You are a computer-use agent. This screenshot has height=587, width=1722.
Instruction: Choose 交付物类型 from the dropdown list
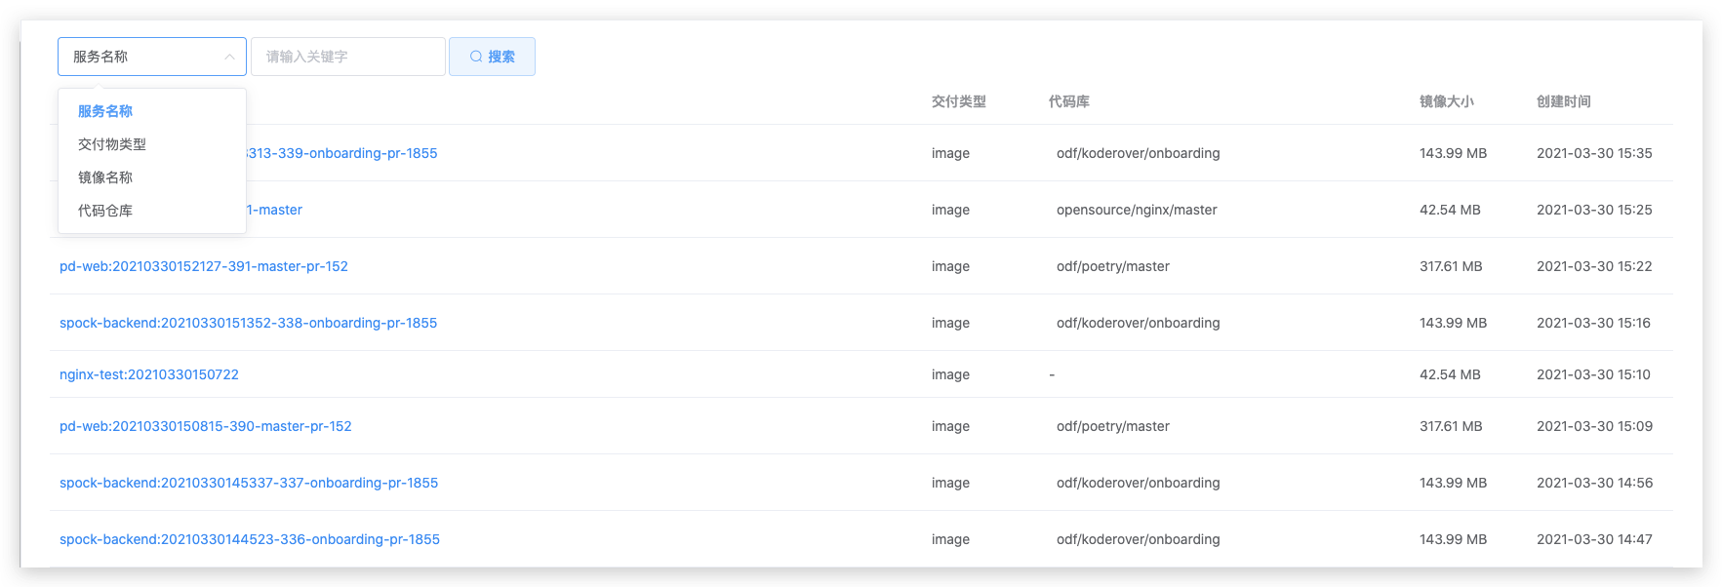point(112,144)
